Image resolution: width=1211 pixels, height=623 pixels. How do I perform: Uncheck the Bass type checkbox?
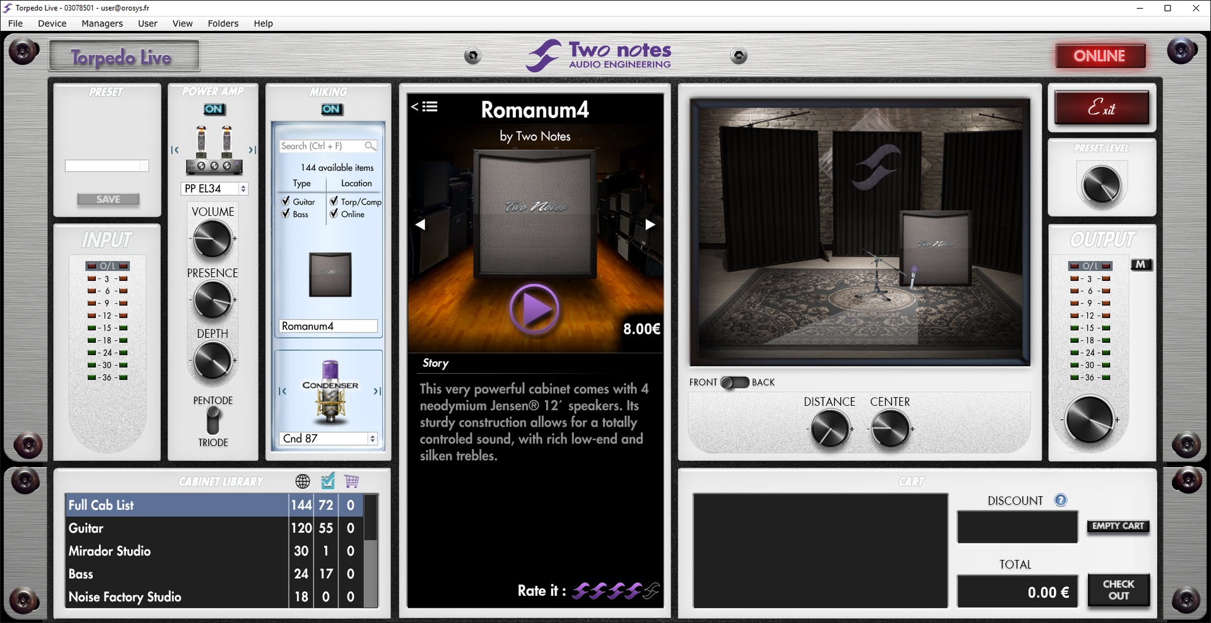tap(286, 214)
